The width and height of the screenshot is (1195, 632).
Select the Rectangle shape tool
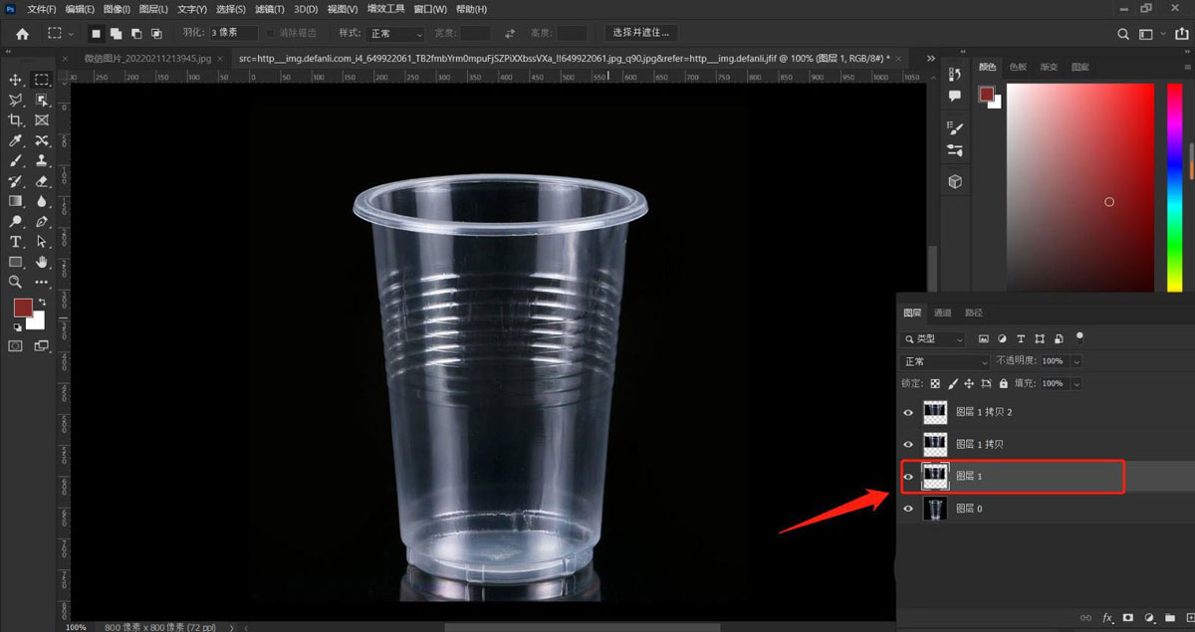(x=16, y=262)
